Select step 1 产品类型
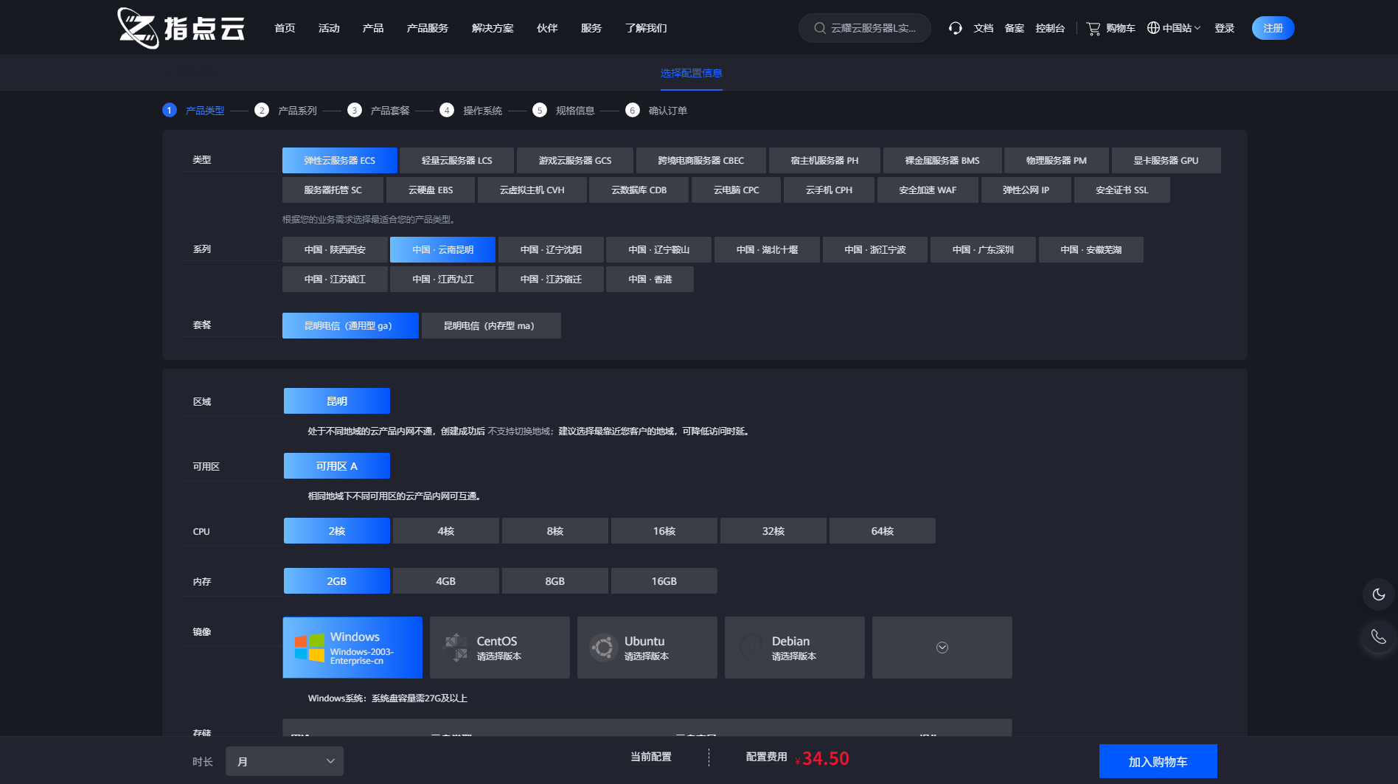 click(194, 111)
